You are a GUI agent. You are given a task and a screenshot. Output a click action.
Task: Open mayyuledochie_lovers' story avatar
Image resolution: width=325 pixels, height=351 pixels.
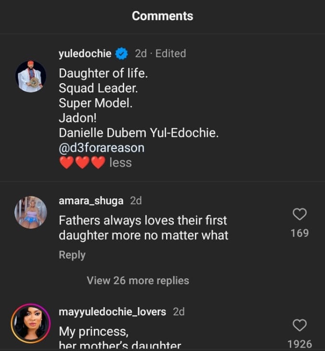(31, 324)
